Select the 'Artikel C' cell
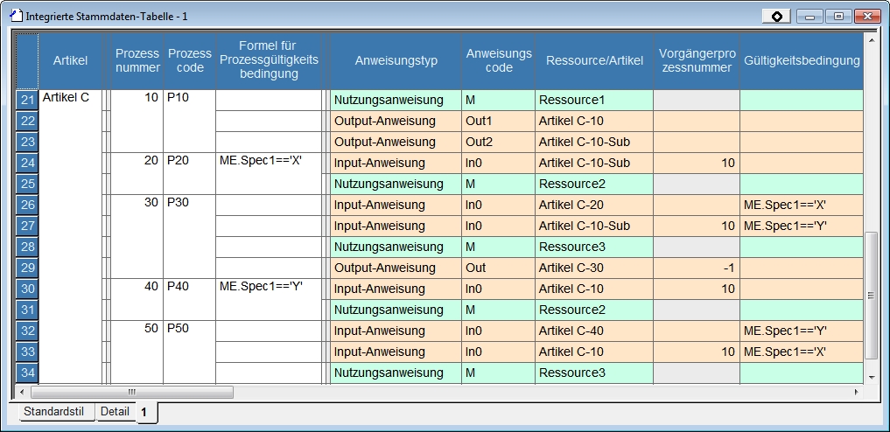 (70, 236)
